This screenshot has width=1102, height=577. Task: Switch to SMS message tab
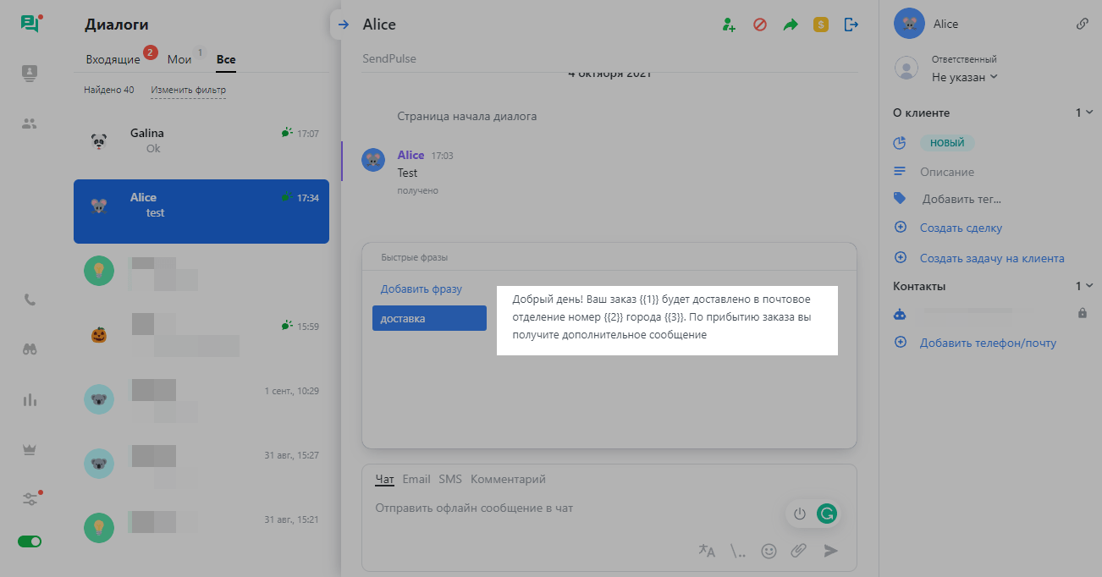[450, 479]
